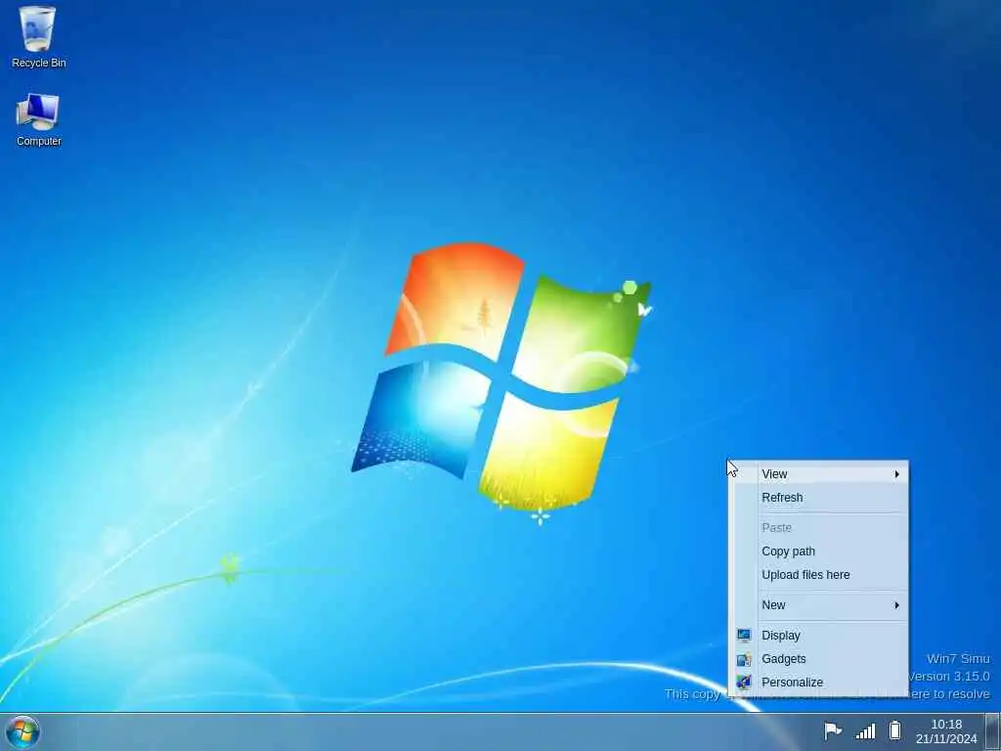1001x751 pixels.
Task: Check the battery tray icon
Action: [895, 729]
